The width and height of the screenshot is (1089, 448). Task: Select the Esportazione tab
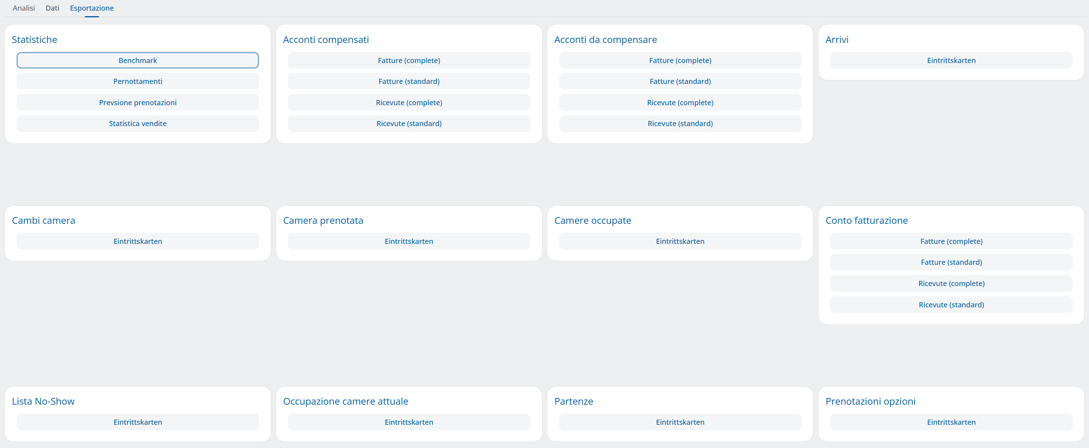92,8
